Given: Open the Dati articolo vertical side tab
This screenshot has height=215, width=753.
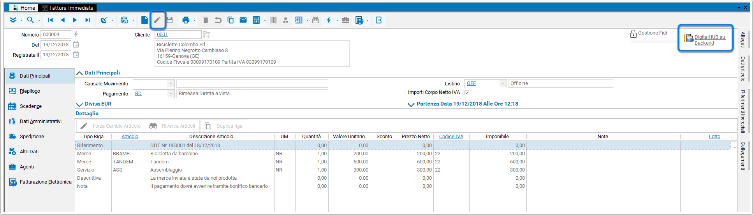Looking at the screenshot, I should pos(743,69).
